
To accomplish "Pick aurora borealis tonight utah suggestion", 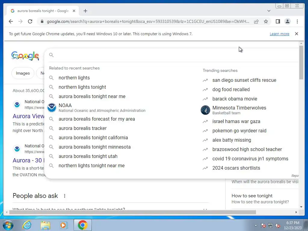I will pos(88,156).
